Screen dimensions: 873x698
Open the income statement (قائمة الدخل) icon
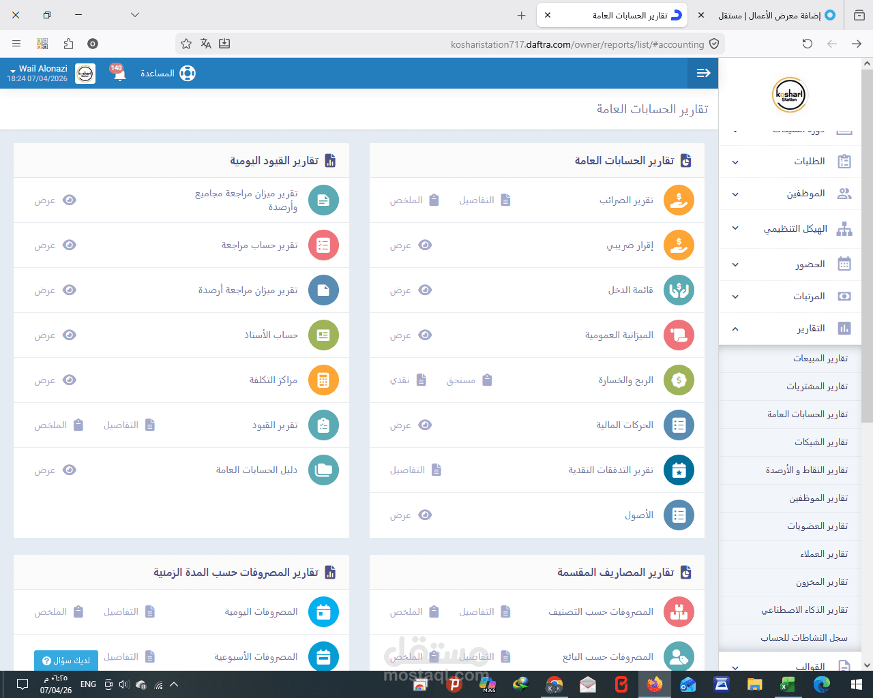point(679,290)
